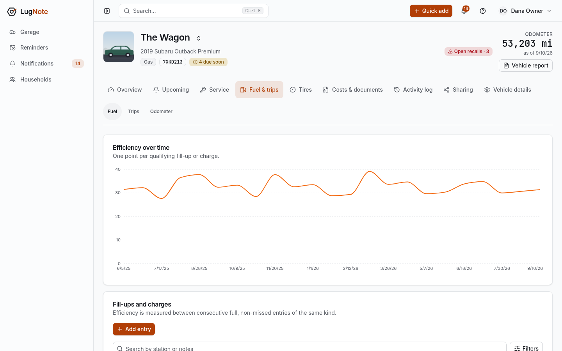Switch to the Vehicle details tab
The image size is (562, 351).
coord(508,90)
